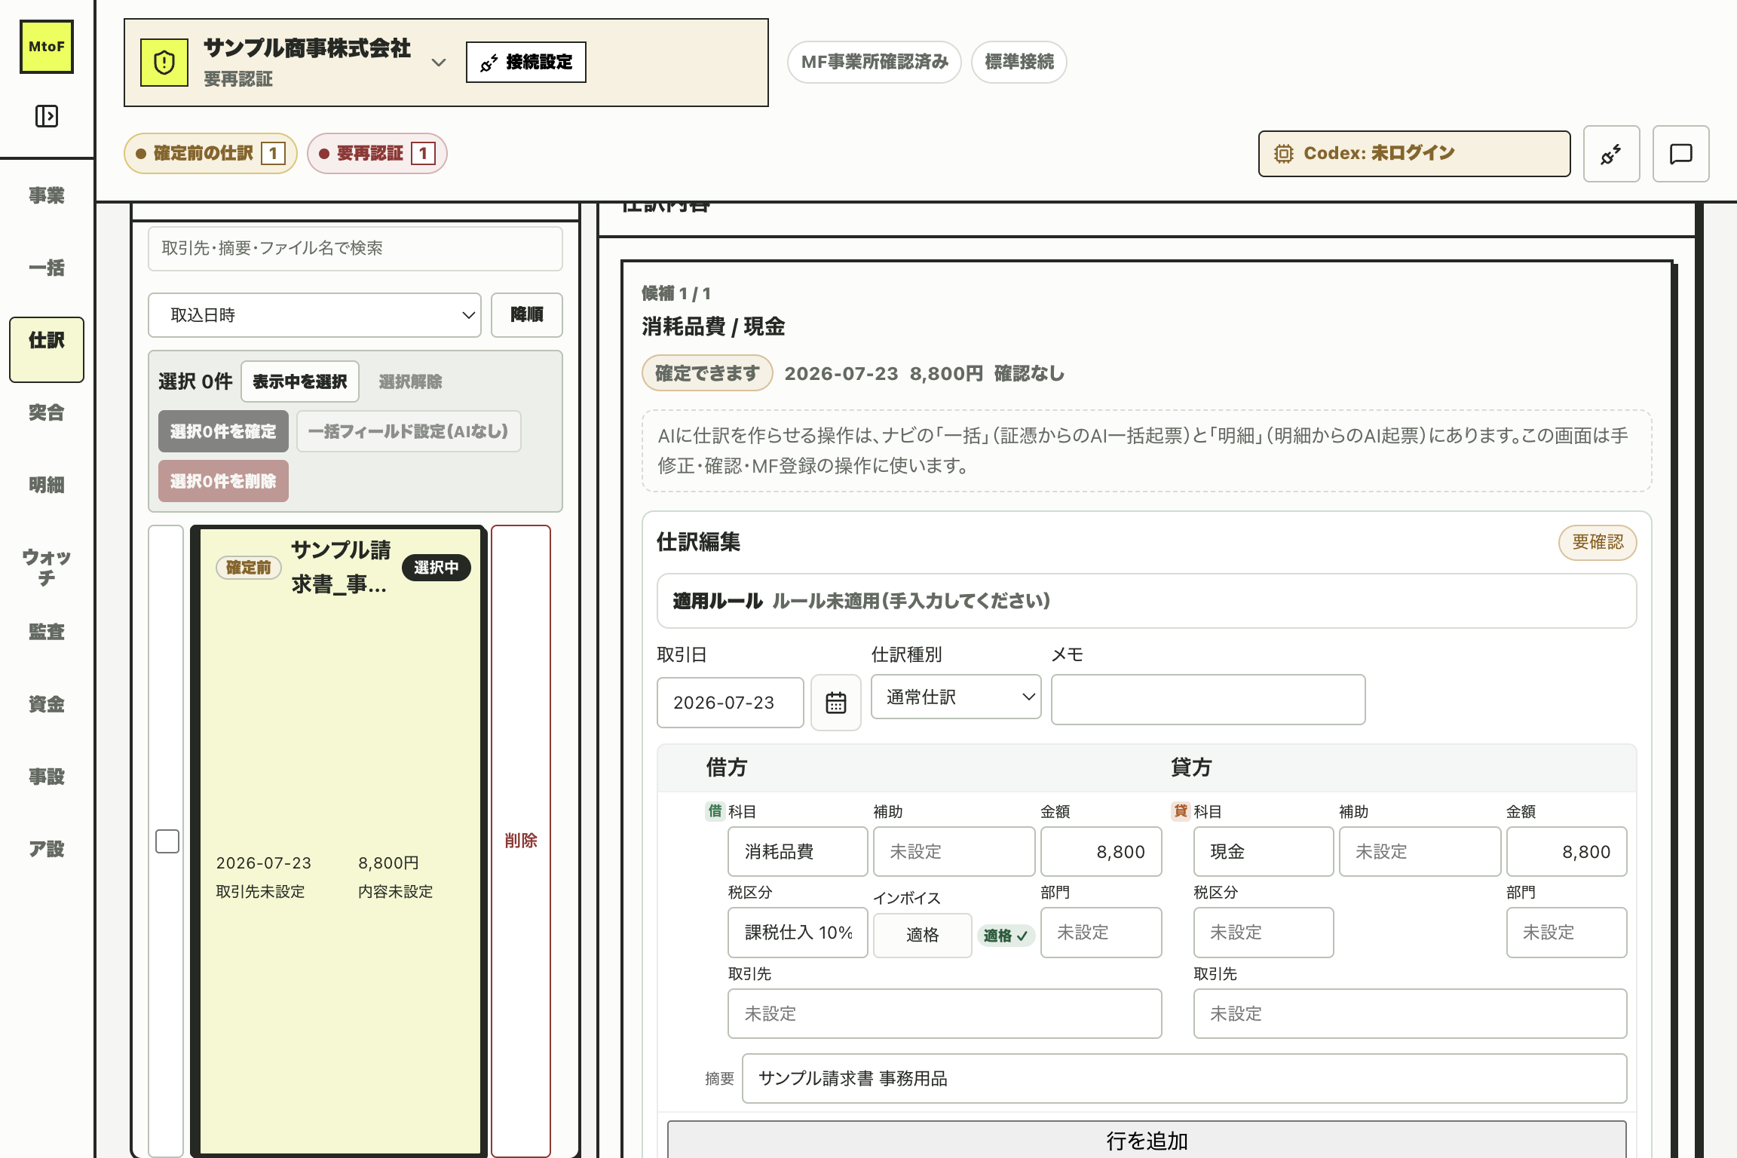The width and height of the screenshot is (1737, 1158).
Task: Open the credit 税区分 未設定 field
Action: point(1264,933)
